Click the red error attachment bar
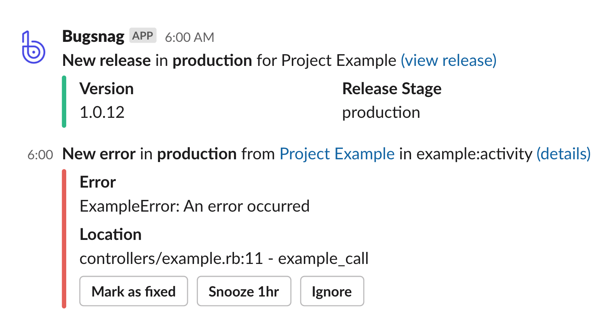616x331 pixels. pos(64,239)
